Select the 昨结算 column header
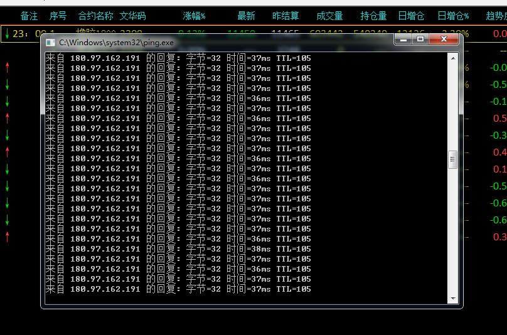The width and height of the screenshot is (507, 335). tap(286, 16)
